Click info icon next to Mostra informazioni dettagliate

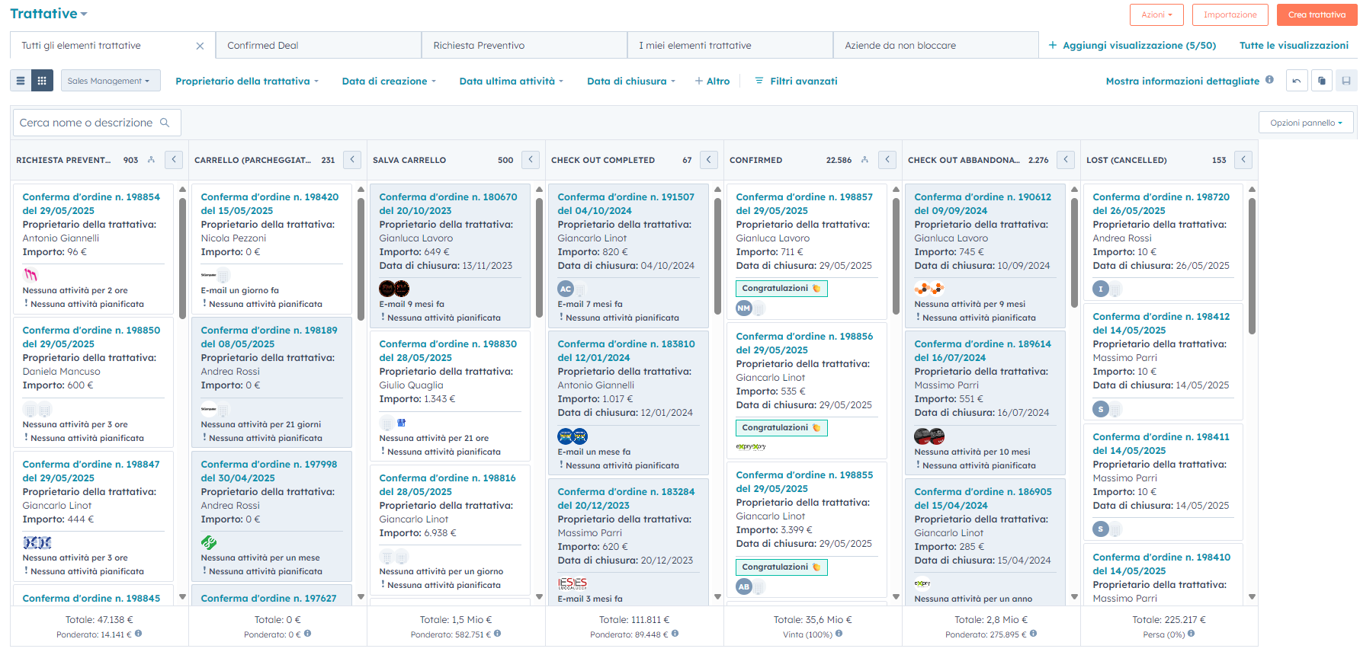click(x=1269, y=80)
